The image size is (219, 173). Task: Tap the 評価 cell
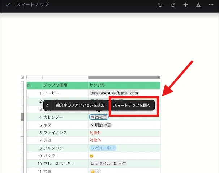(x=66, y=140)
